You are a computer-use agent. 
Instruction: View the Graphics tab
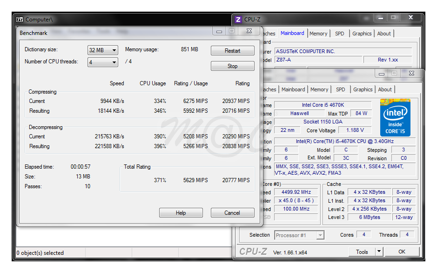(x=363, y=89)
